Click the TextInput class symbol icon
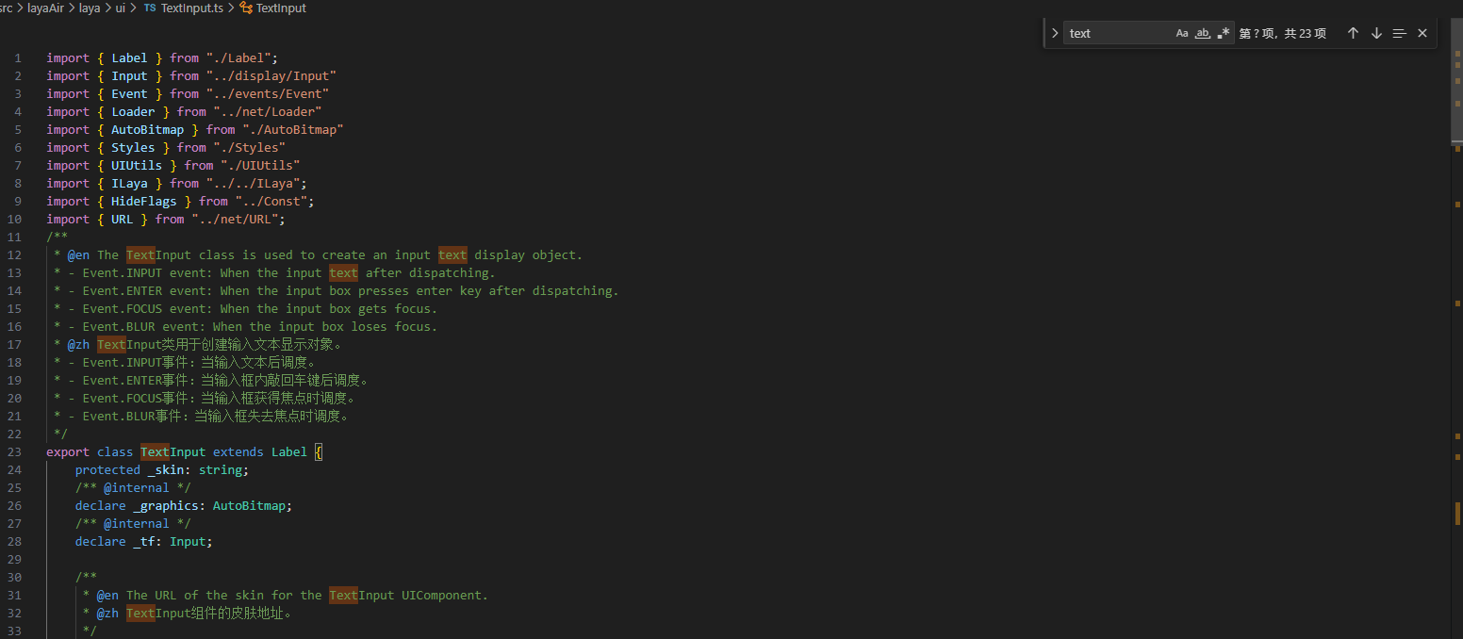1463x639 pixels. click(x=247, y=8)
